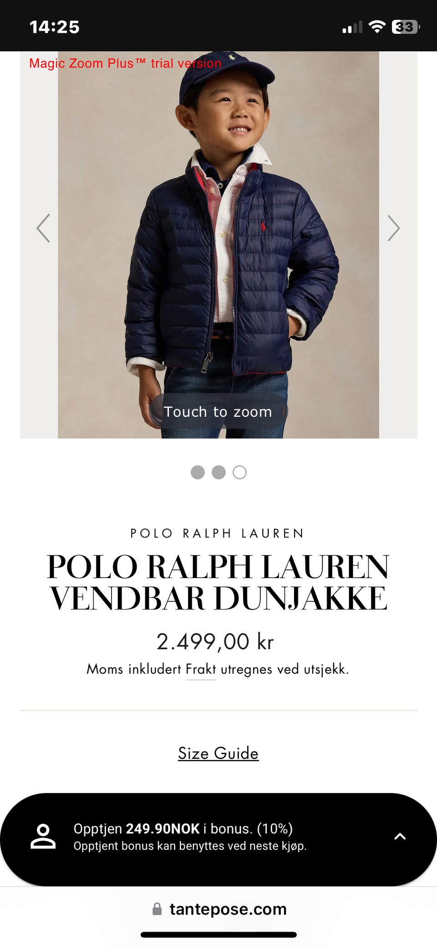Open the Size Guide link
This screenshot has width=437, height=947.
click(218, 753)
